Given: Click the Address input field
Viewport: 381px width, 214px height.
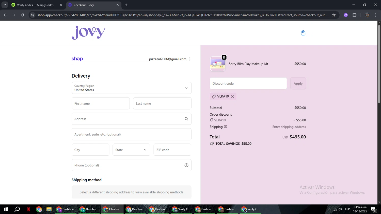Looking at the screenshot, I should tap(131, 119).
